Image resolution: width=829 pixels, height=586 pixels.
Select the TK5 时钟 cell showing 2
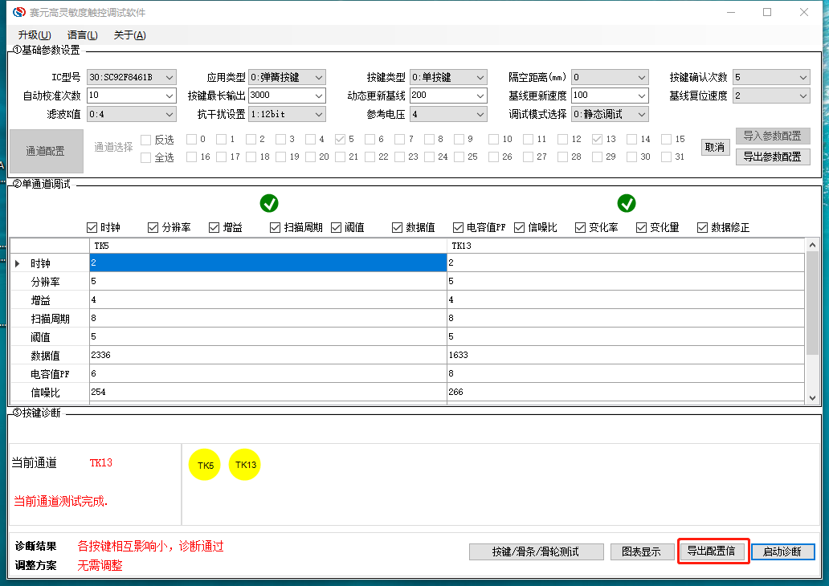pyautogui.click(x=268, y=262)
